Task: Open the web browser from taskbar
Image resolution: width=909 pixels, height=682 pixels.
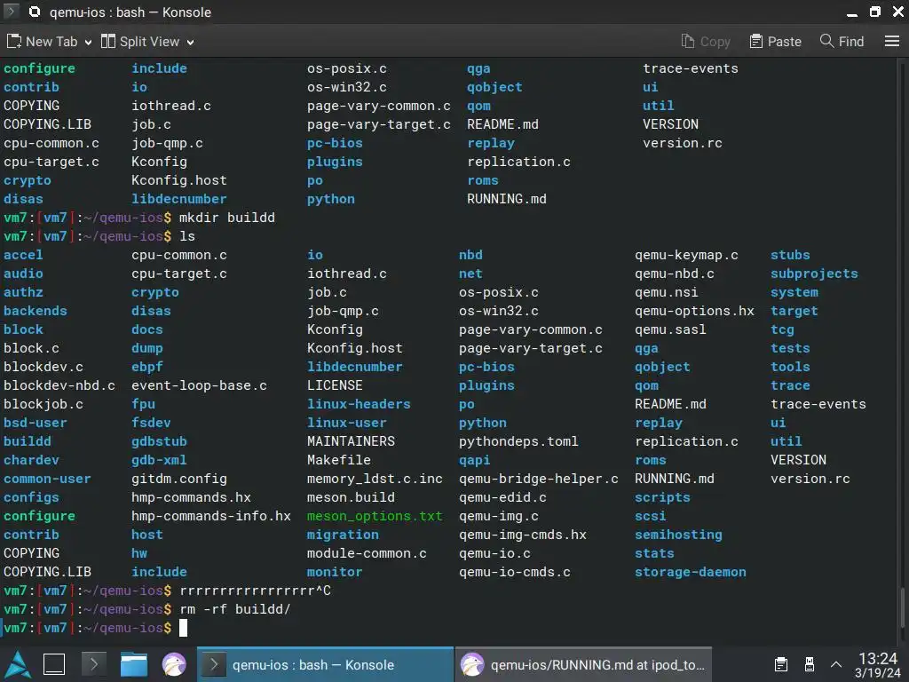Action: 173,664
